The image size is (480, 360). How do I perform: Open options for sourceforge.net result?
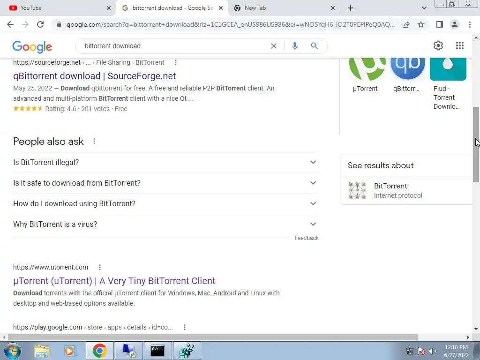[x=175, y=62]
